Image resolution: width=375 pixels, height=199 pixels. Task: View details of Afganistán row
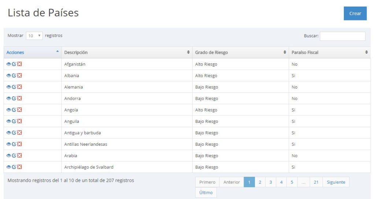click(x=9, y=64)
